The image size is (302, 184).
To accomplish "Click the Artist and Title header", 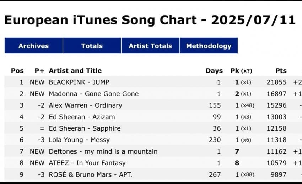I will click(x=75, y=71).
